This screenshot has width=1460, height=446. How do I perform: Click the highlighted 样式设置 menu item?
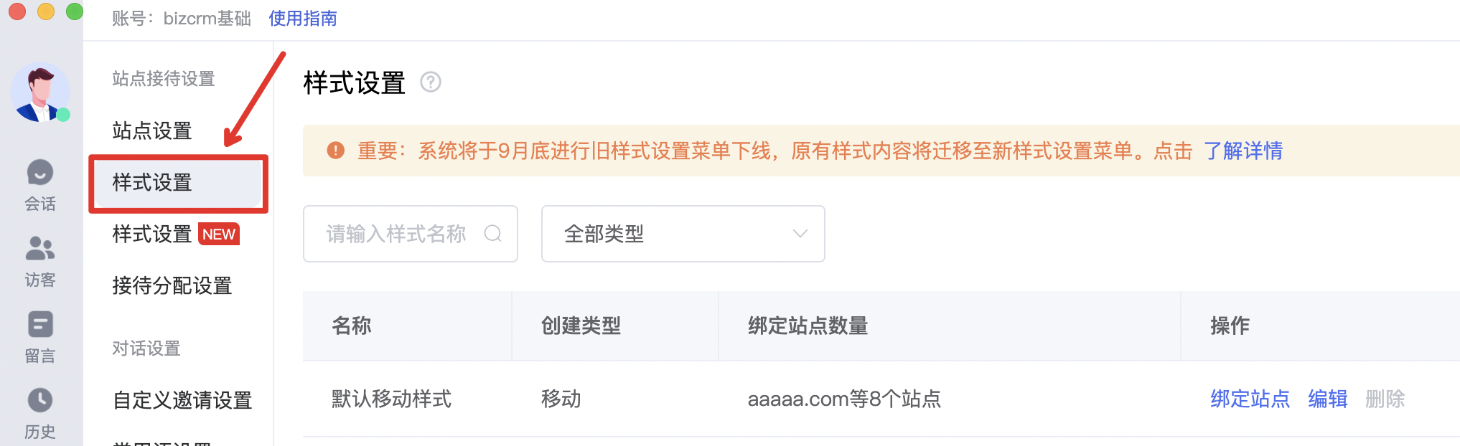click(178, 183)
